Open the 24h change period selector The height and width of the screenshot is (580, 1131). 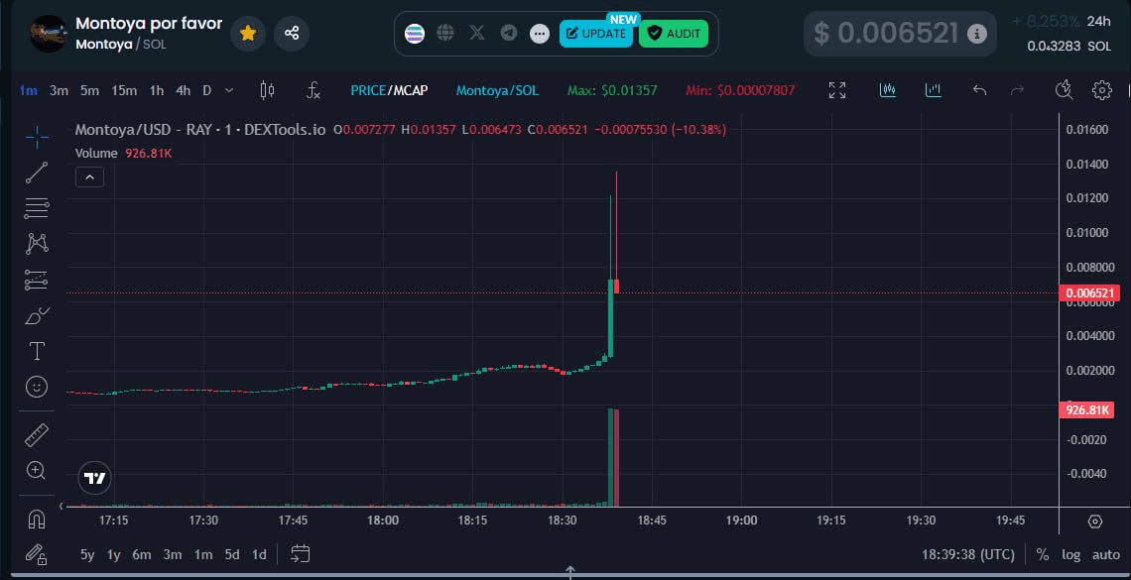pyautogui.click(x=1099, y=21)
